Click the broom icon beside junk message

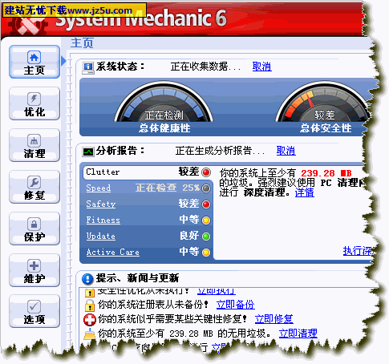pyautogui.click(x=90, y=334)
